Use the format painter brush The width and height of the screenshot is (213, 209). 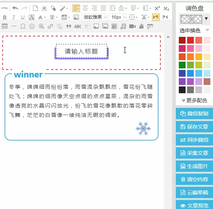pyautogui.click(x=141, y=26)
